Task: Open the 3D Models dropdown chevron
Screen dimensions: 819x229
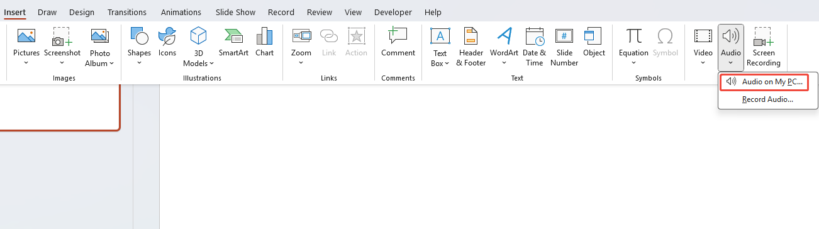Action: [211, 64]
